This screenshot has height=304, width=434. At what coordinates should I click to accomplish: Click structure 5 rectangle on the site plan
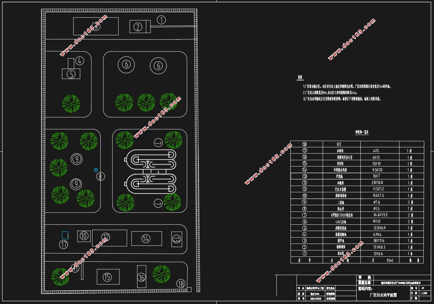pyautogui.click(x=71, y=74)
